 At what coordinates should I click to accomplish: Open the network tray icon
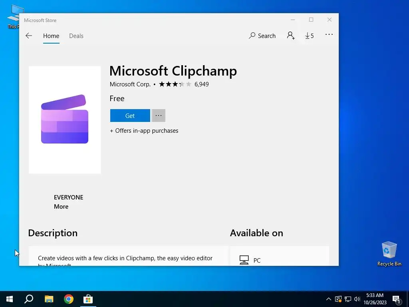coord(348,299)
